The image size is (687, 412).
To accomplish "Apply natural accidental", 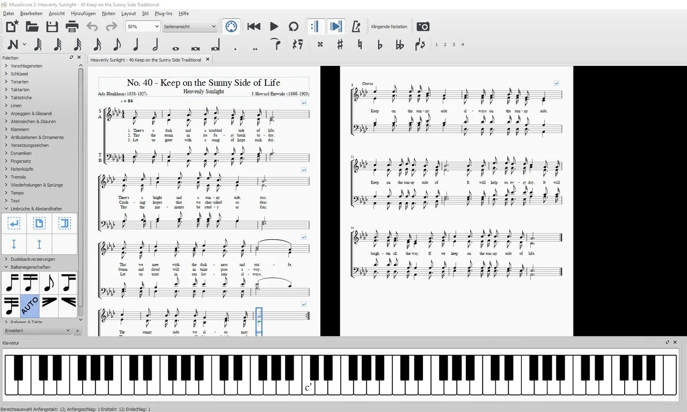I will tap(360, 45).
